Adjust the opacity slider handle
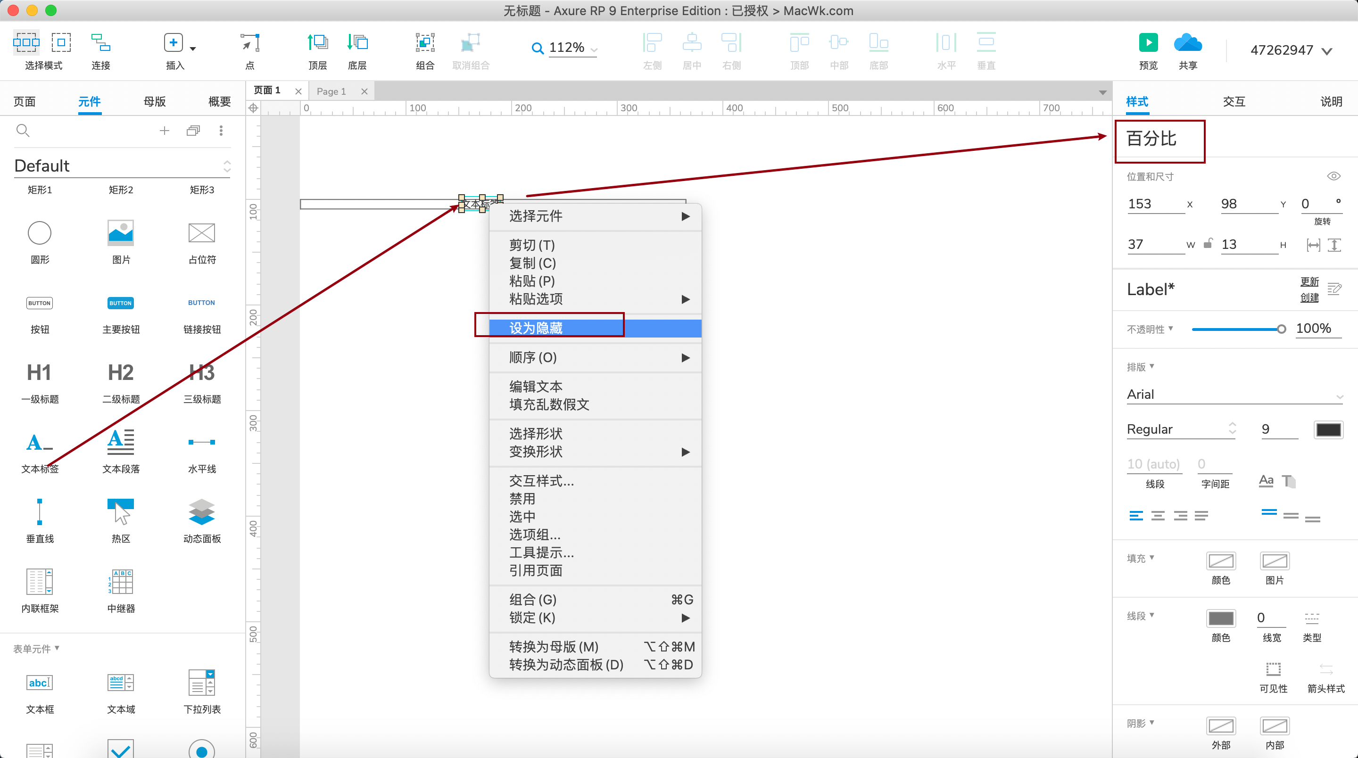 (1281, 329)
